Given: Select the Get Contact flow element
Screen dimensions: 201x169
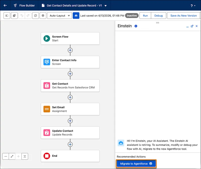Looking at the screenshot, I should [x=70, y=86].
